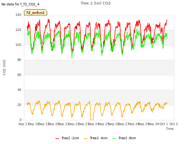Click the 80 y-axis tick label
Viewport: 192px width, 144px height.
pyautogui.click(x=19, y=60)
